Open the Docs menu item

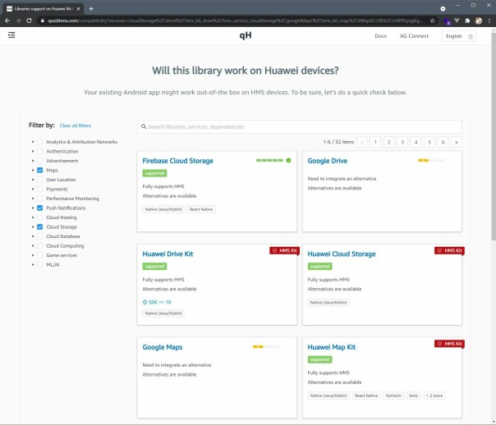380,36
